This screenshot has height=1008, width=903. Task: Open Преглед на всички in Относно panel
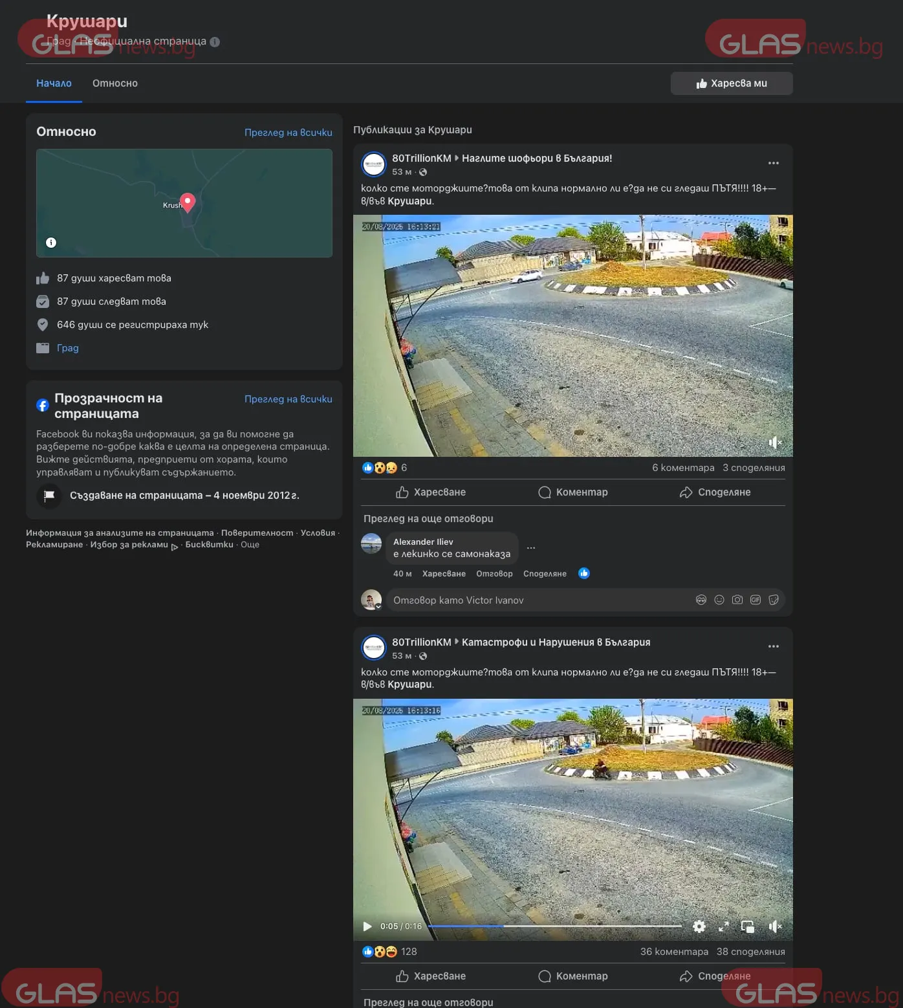point(288,133)
